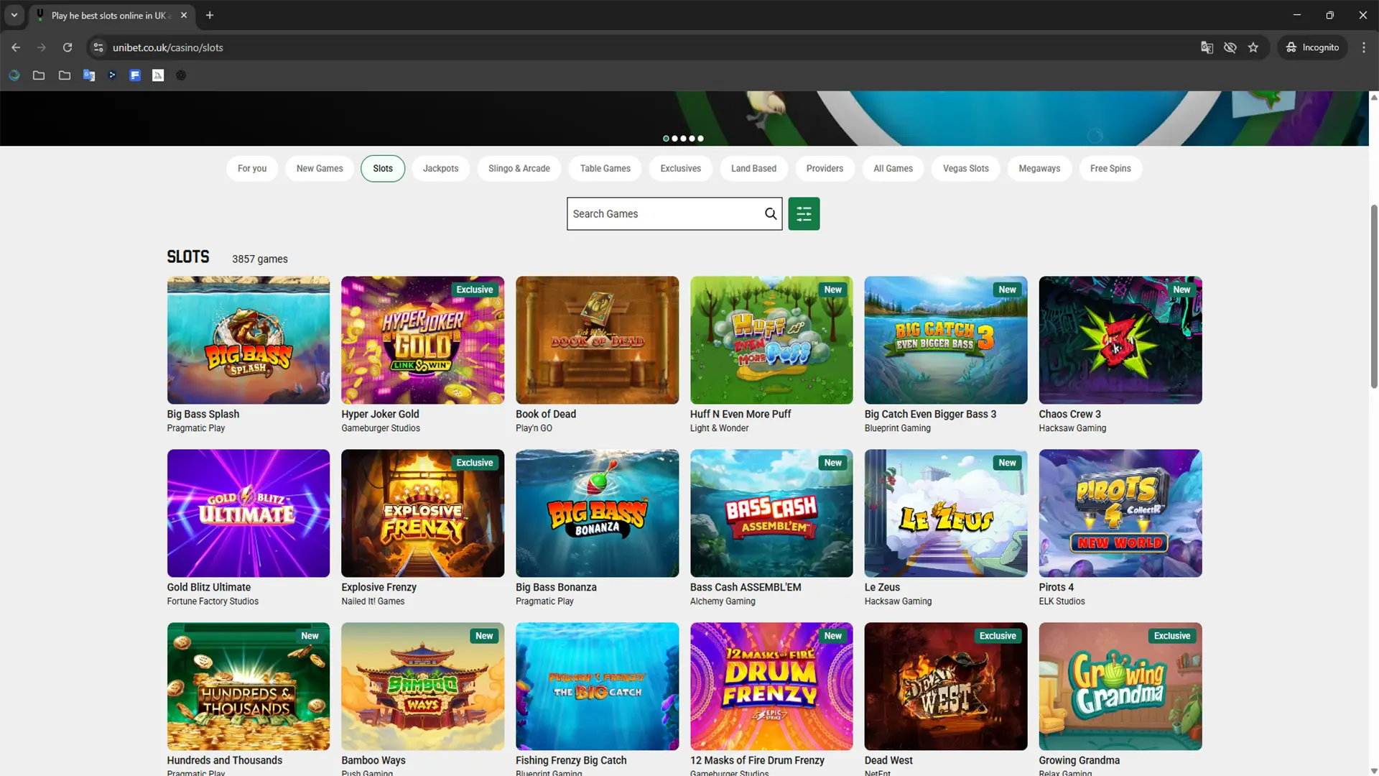The image size is (1379, 776).
Task: Click the third-party cookies blocked eye icon
Action: (1230, 47)
